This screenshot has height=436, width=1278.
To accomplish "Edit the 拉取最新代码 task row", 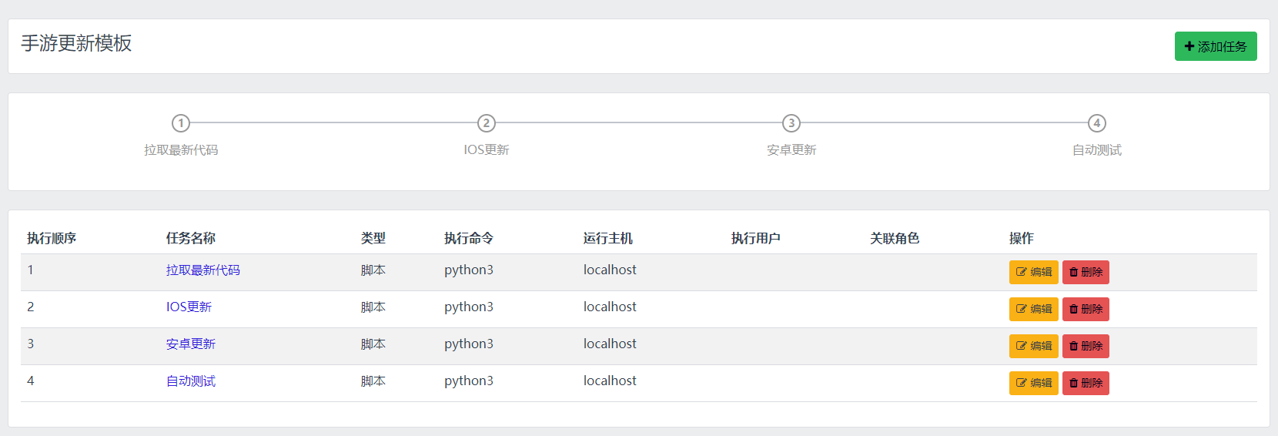I will point(1033,272).
